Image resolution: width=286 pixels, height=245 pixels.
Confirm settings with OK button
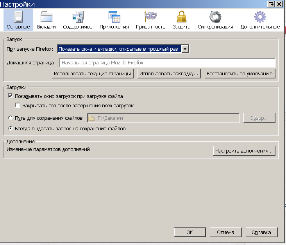coord(189,232)
